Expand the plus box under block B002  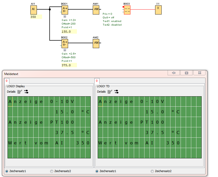click(x=65, y=50)
